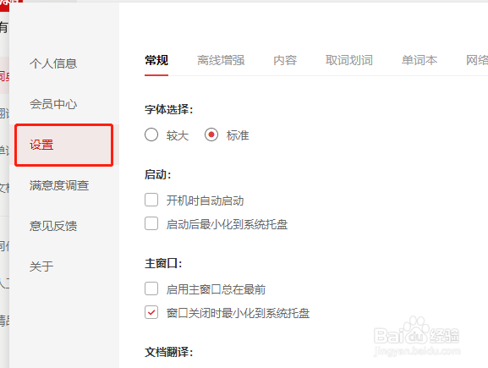Switch to the 取词划词 tab

click(x=349, y=60)
